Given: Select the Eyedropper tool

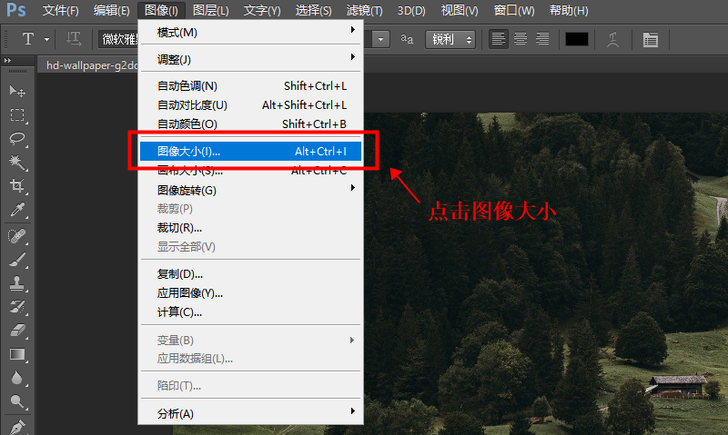Looking at the screenshot, I should pos(17,210).
